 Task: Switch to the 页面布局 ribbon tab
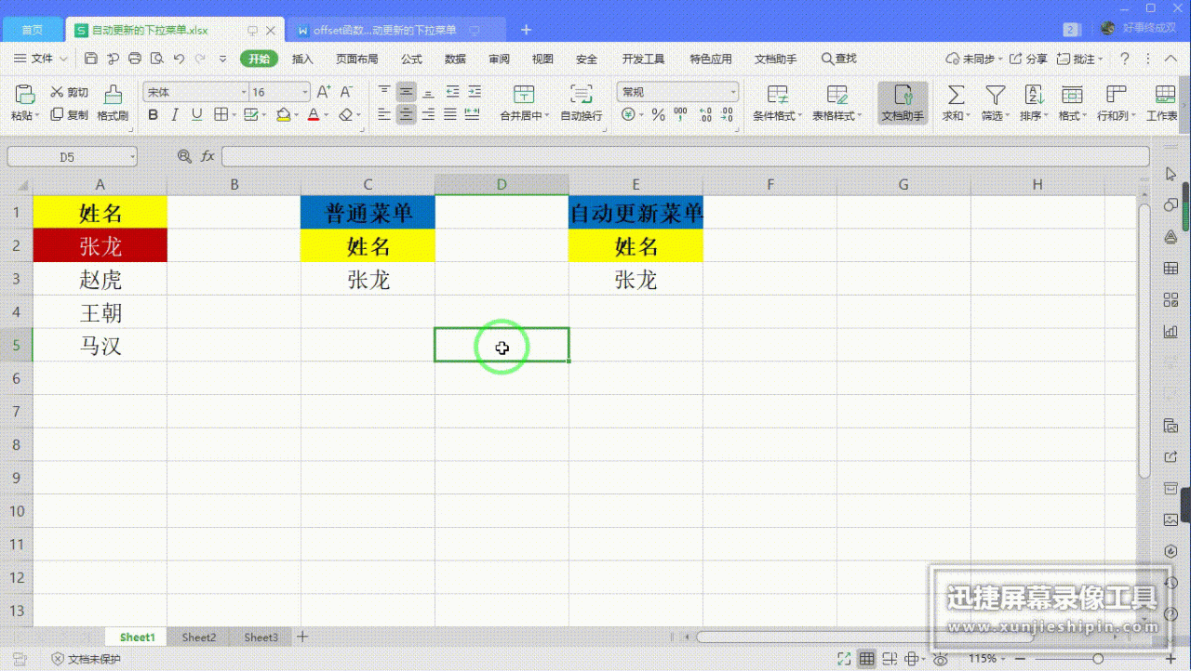(356, 59)
